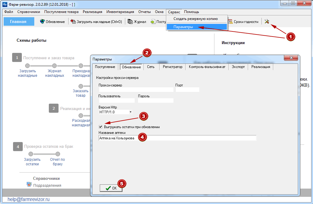Image resolution: width=313 pixels, height=204 pixels.
Task: Switch to the Сеть tab
Action: [x=151, y=67]
